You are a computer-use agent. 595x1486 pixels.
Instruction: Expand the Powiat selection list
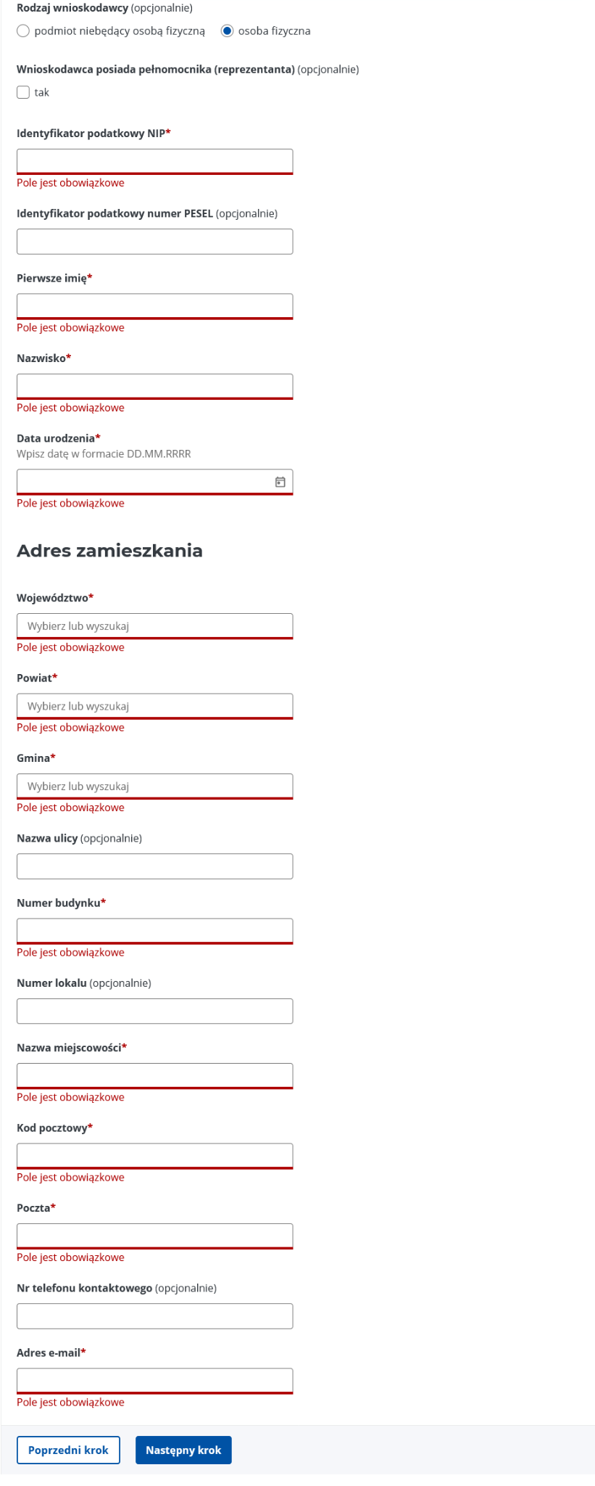(155, 706)
